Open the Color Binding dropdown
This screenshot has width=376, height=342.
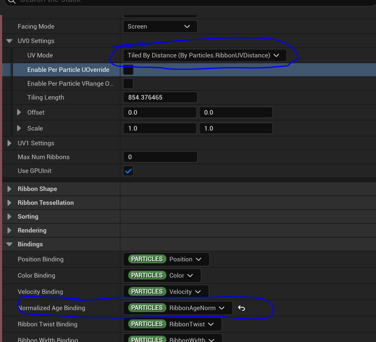[x=162, y=276]
